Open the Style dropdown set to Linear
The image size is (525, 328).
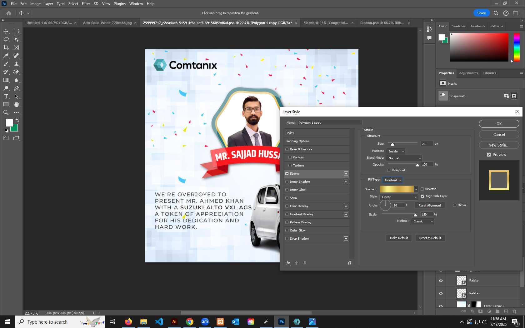coord(399,197)
